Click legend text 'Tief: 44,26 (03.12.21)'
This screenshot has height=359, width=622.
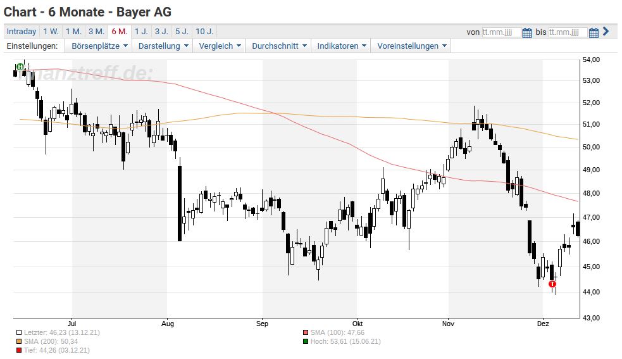pos(57,350)
